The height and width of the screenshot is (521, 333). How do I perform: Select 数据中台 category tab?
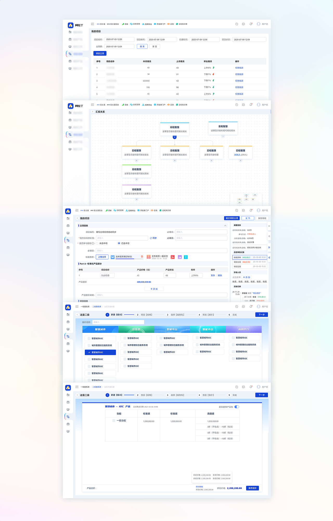(x=172, y=329)
